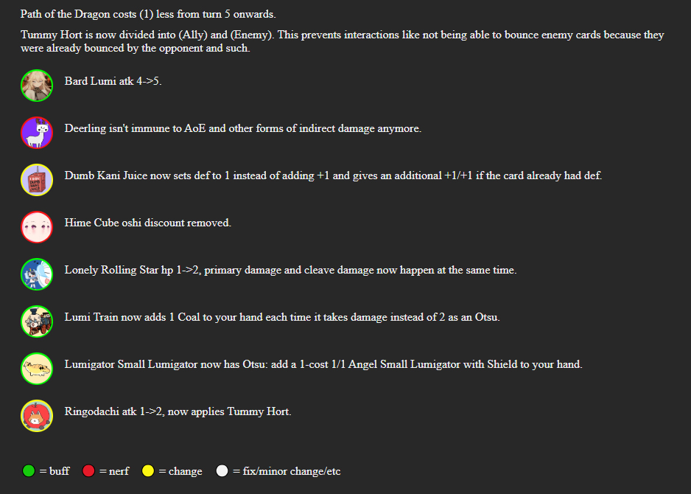691x494 pixels.
Task: Open the Lonely Rolling Star icon
Action: click(x=36, y=274)
